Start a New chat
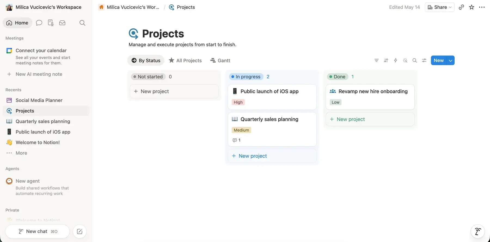This screenshot has height=242, width=490. tap(37, 231)
